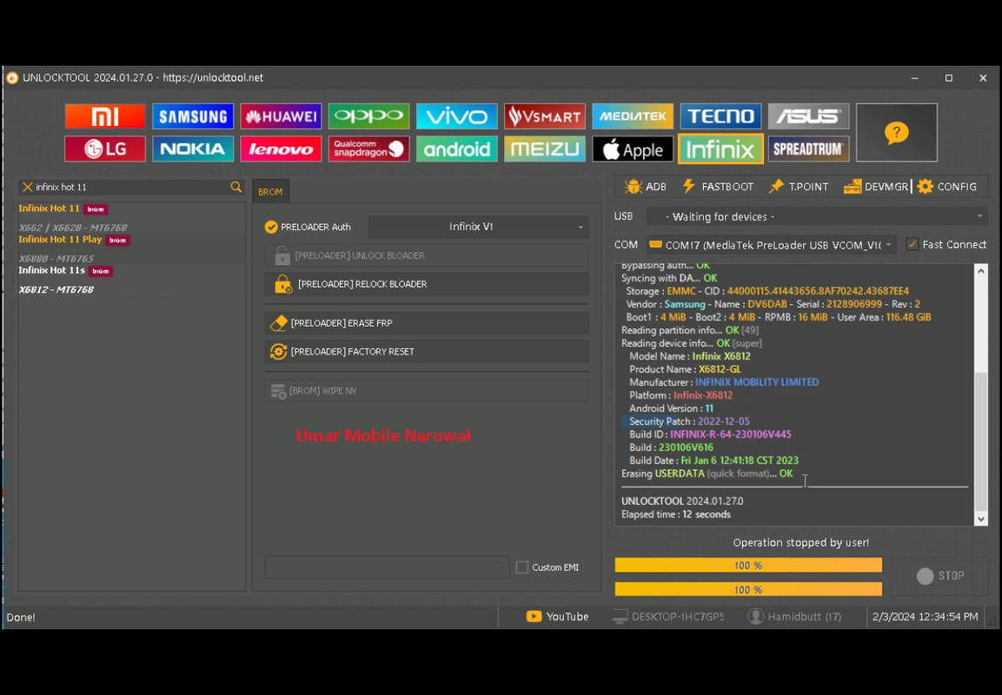Expand the USB Waiting for devices dropdown
The image size is (1002, 695).
817,216
